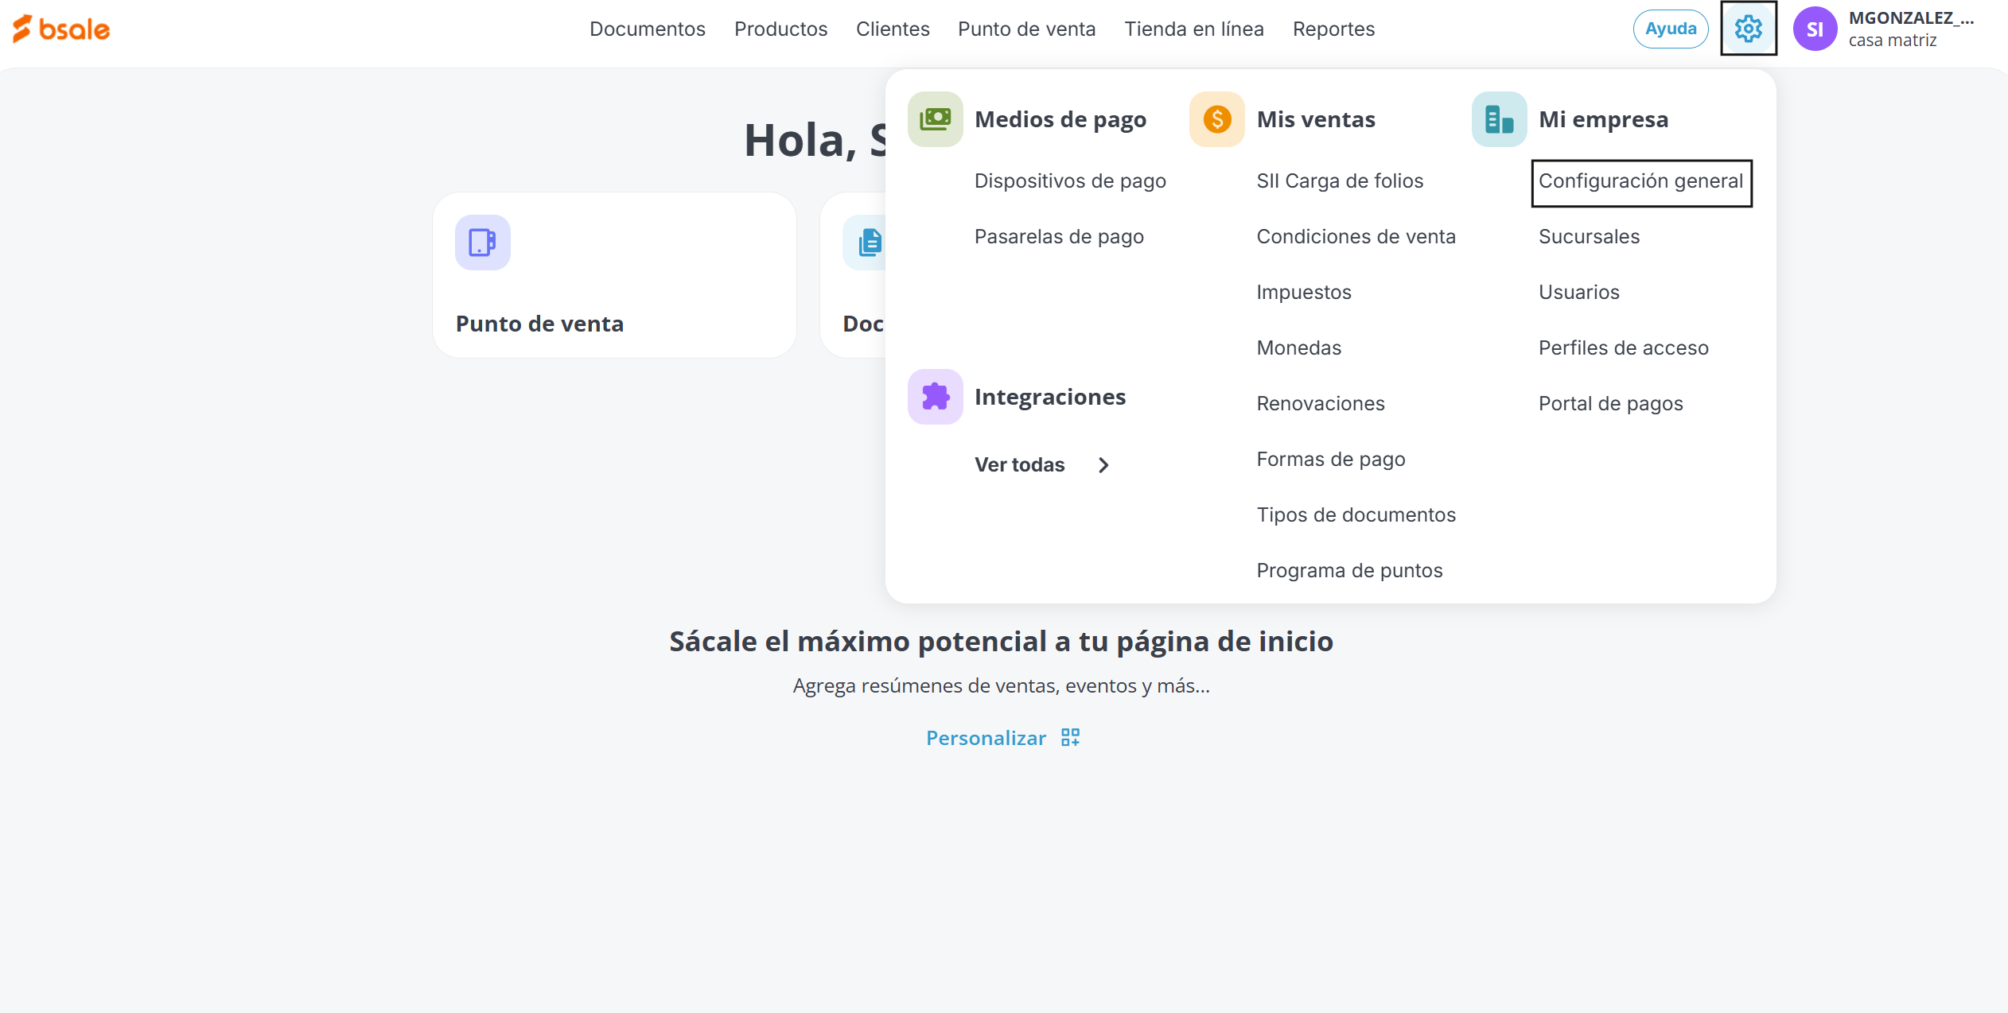Select Perfiles de acceso

tap(1623, 348)
